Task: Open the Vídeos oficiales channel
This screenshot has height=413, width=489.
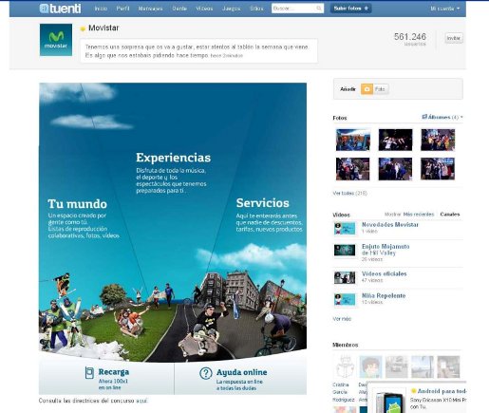Action: [385, 273]
